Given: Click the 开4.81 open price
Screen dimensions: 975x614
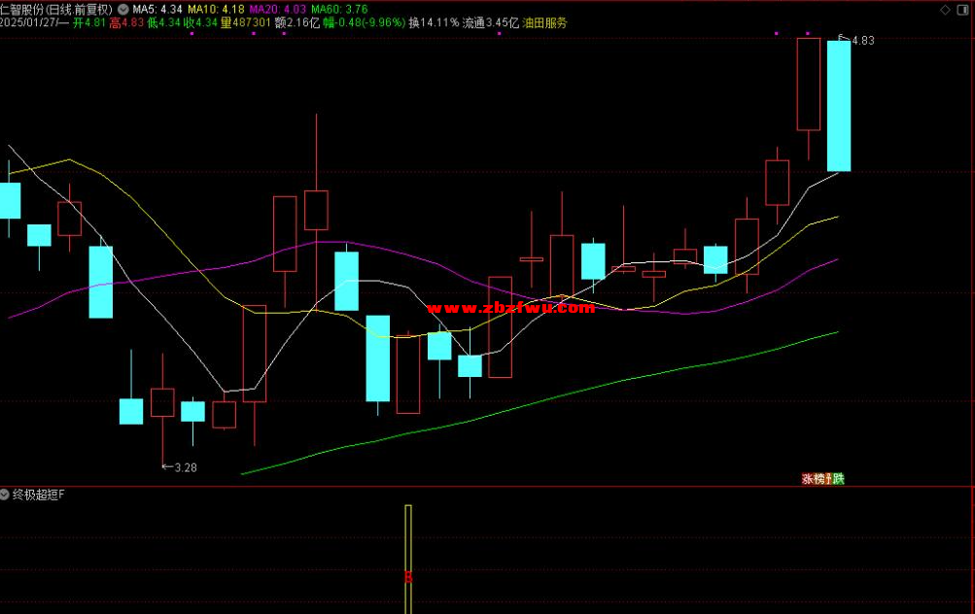Looking at the screenshot, I should pos(88,23).
